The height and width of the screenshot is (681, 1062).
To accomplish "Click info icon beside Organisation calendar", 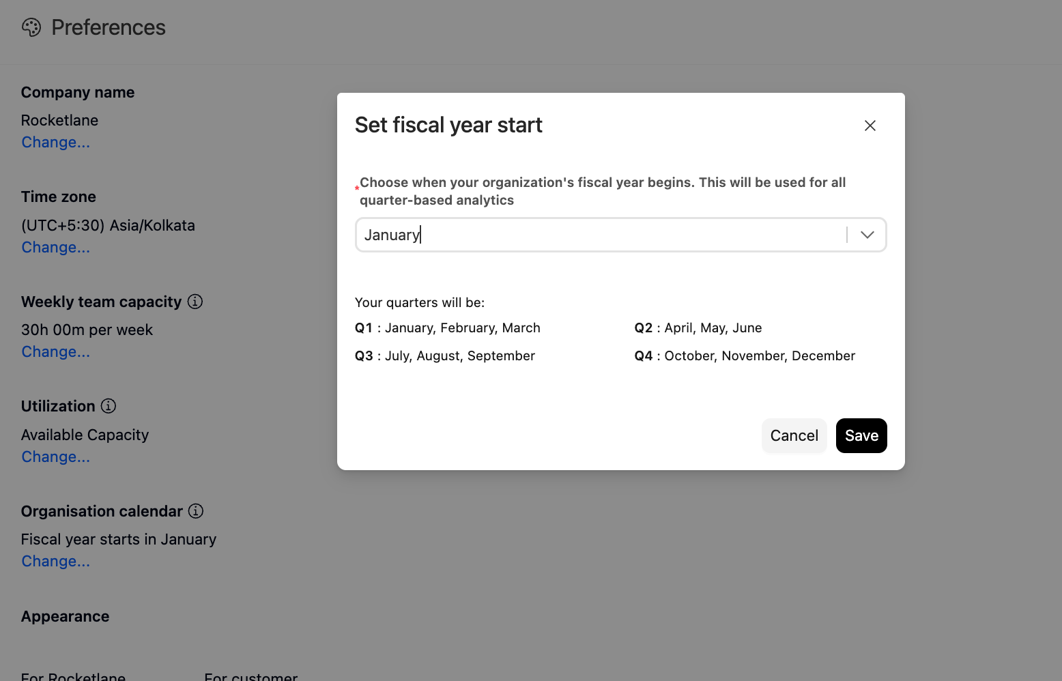I will coord(196,511).
